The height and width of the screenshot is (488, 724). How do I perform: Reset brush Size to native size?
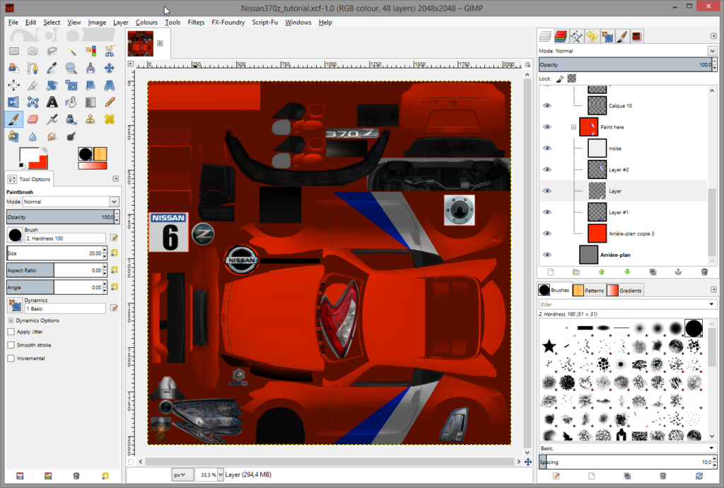coord(114,253)
